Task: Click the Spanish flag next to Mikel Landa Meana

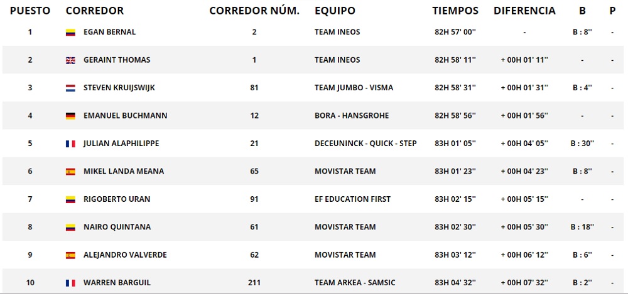Action: click(x=70, y=172)
